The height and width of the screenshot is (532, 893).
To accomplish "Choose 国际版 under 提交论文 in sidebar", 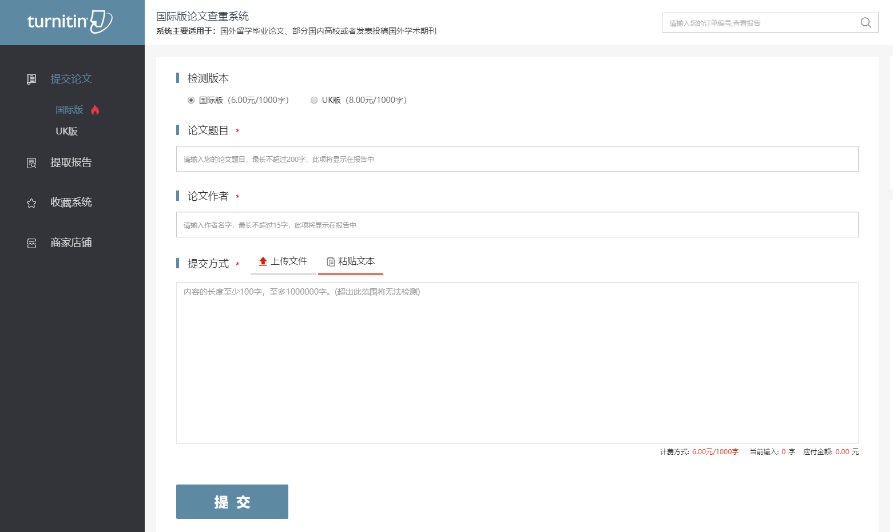I will tap(69, 110).
